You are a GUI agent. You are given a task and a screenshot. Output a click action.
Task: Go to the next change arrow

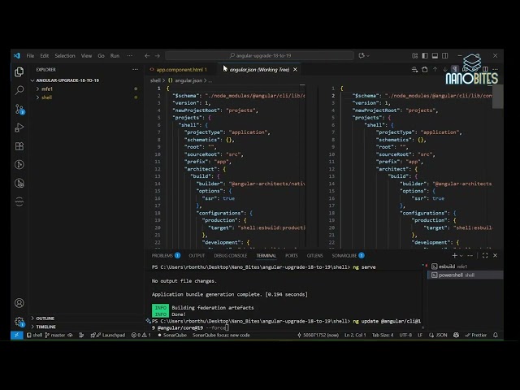(x=445, y=69)
